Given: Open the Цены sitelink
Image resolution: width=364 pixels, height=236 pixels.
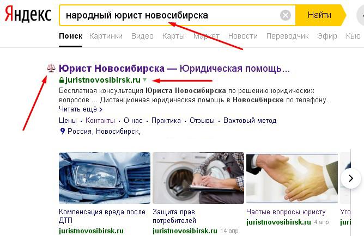Looking at the screenshot, I should [x=68, y=120].
